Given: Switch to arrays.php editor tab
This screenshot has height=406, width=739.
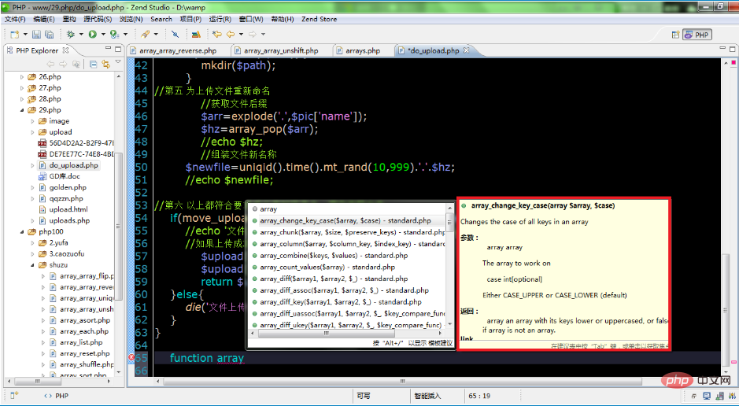Looking at the screenshot, I should click(x=363, y=50).
